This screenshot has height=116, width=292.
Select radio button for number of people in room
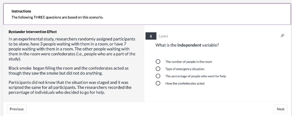pyautogui.click(x=158, y=62)
